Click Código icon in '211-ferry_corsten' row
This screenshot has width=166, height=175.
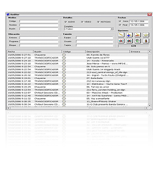point(64,90)
